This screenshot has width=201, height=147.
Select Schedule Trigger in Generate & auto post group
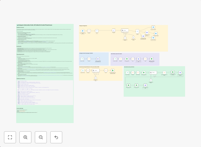128,73
